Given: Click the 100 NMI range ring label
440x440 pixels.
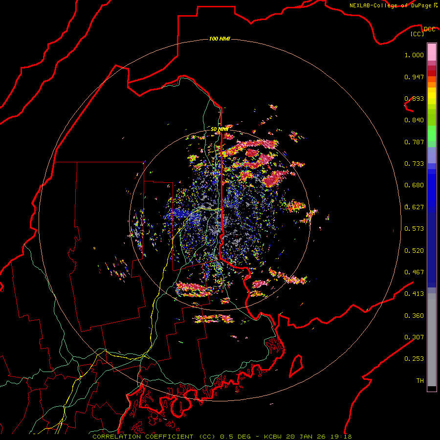Looking at the screenshot, I should coord(220,39).
